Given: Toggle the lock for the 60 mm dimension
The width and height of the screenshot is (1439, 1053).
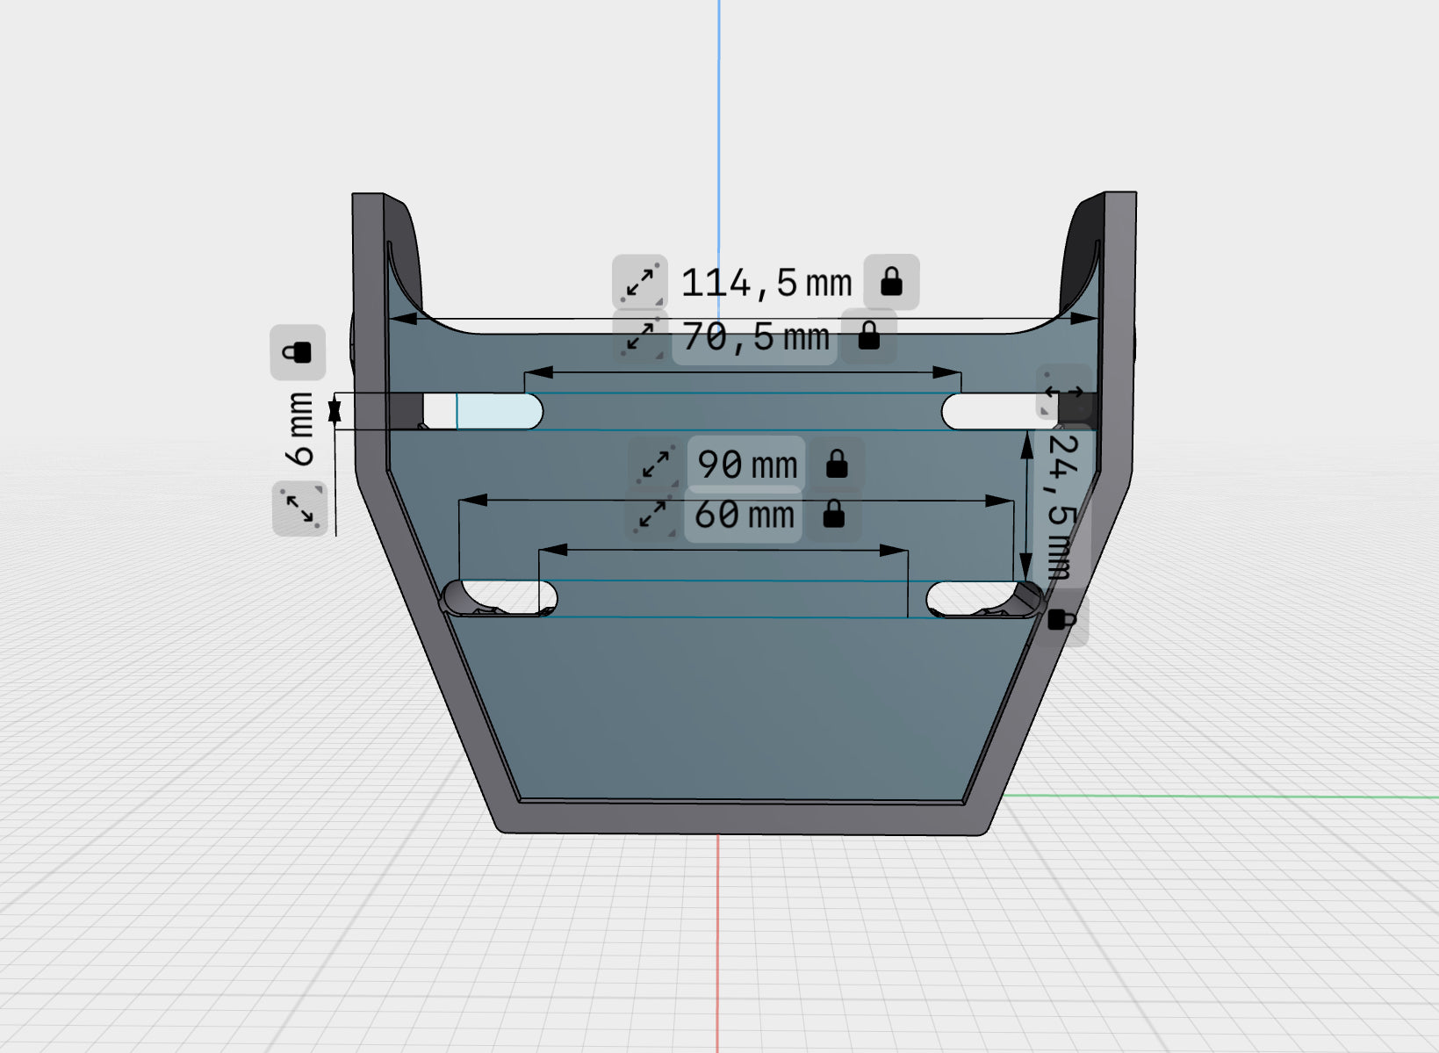Looking at the screenshot, I should [833, 514].
